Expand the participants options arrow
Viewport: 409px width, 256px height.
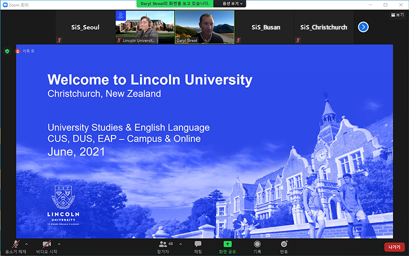(180, 244)
